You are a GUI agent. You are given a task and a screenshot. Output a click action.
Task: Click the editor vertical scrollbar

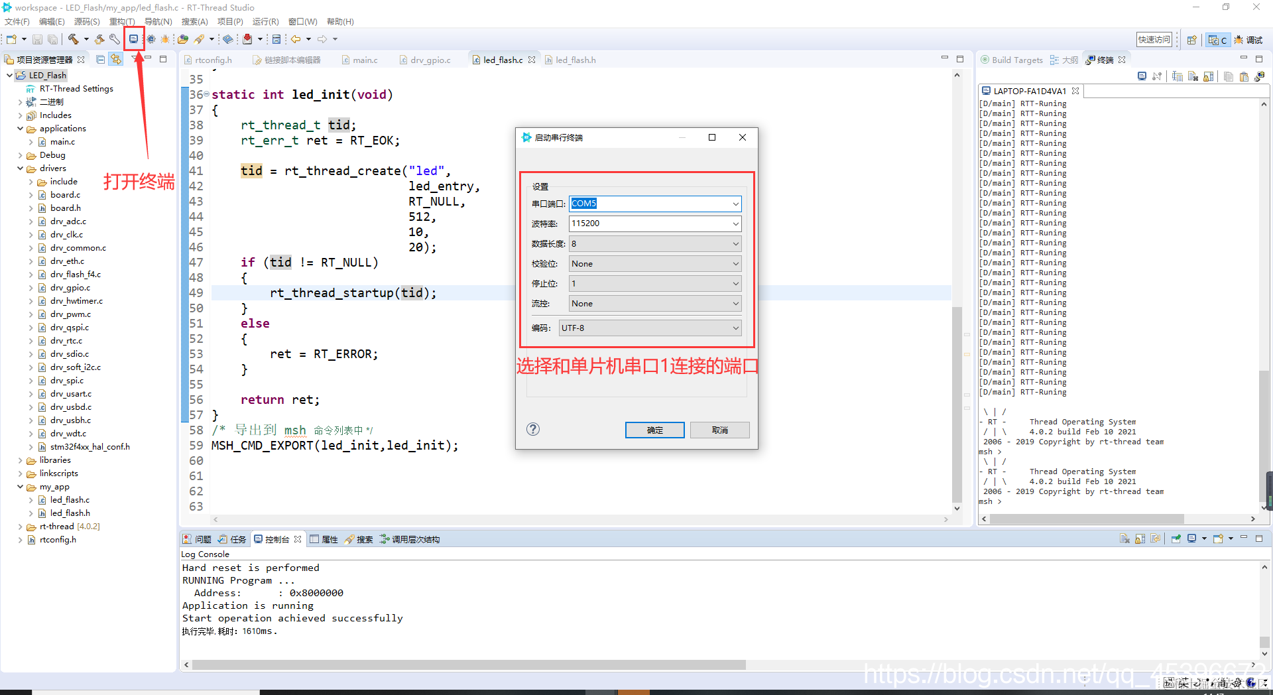pyautogui.click(x=957, y=405)
